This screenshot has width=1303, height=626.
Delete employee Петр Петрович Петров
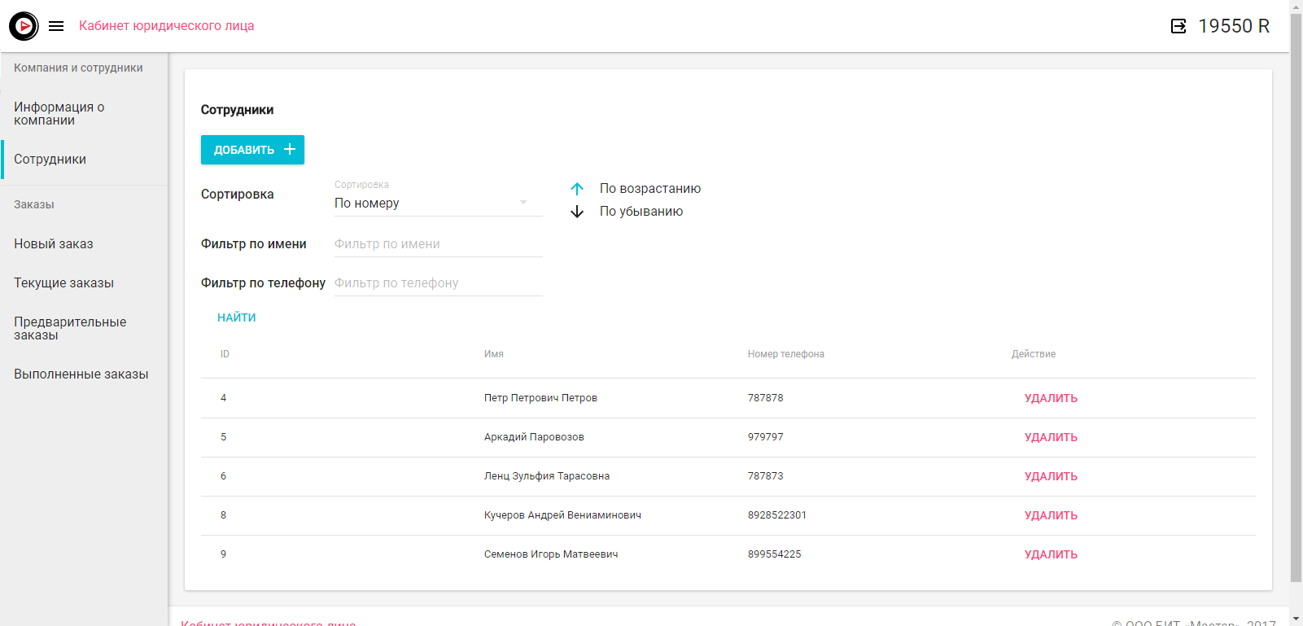click(x=1050, y=398)
